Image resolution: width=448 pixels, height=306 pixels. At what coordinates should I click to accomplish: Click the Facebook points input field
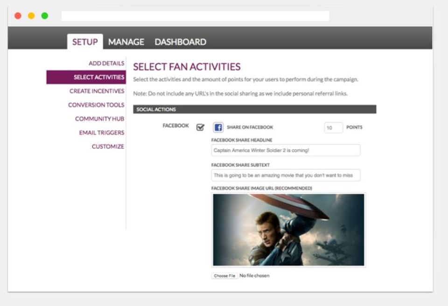point(333,128)
